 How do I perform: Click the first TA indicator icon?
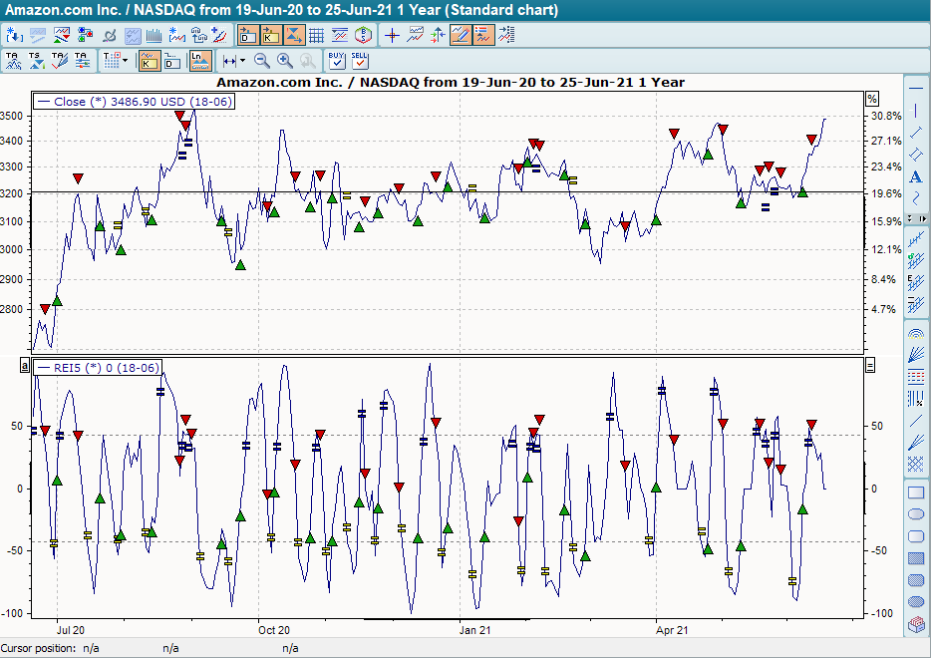click(x=14, y=60)
